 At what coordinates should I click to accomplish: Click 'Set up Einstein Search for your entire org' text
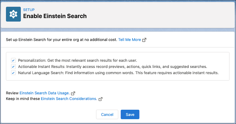pos(62,40)
